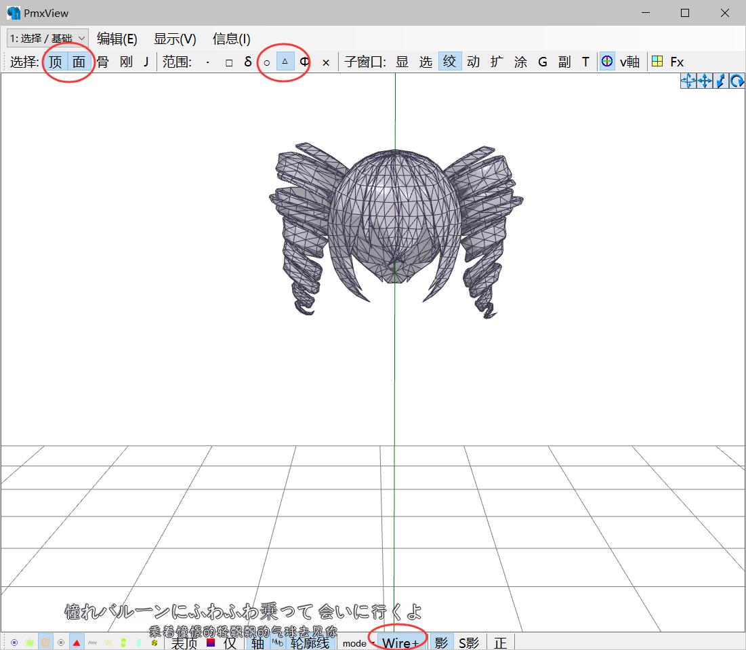Click the red-blue gradient color square

coord(211,643)
